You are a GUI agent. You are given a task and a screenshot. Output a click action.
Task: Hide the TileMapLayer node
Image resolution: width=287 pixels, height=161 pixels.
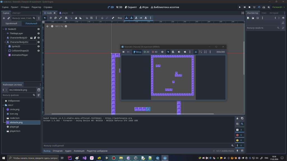coord(38,34)
